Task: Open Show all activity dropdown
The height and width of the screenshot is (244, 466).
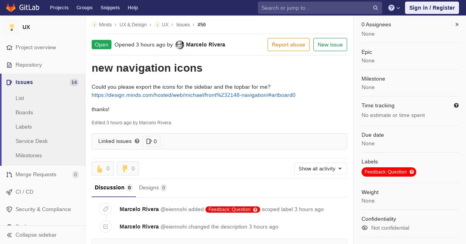Action: click(320, 168)
